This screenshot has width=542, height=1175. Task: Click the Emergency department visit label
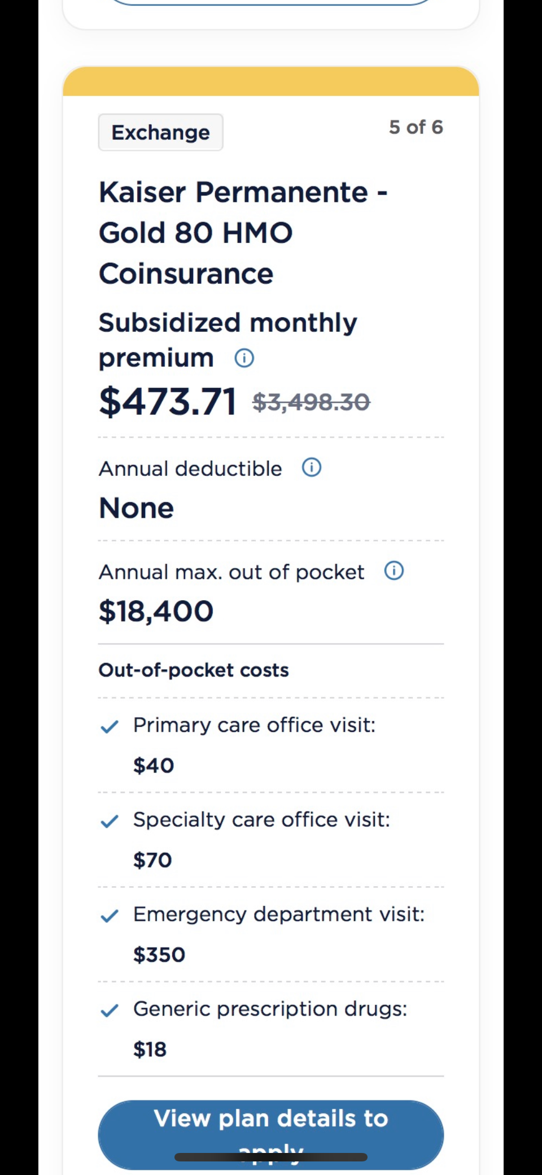pyautogui.click(x=279, y=914)
